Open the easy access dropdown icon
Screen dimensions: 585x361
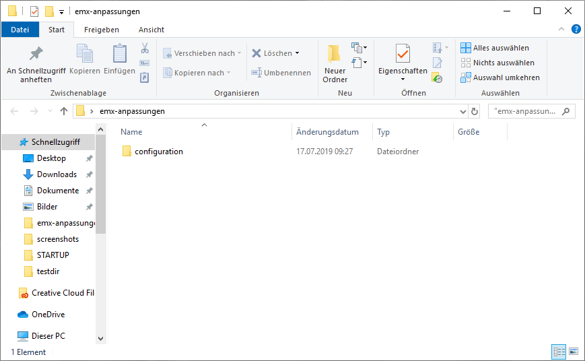pyautogui.click(x=359, y=63)
